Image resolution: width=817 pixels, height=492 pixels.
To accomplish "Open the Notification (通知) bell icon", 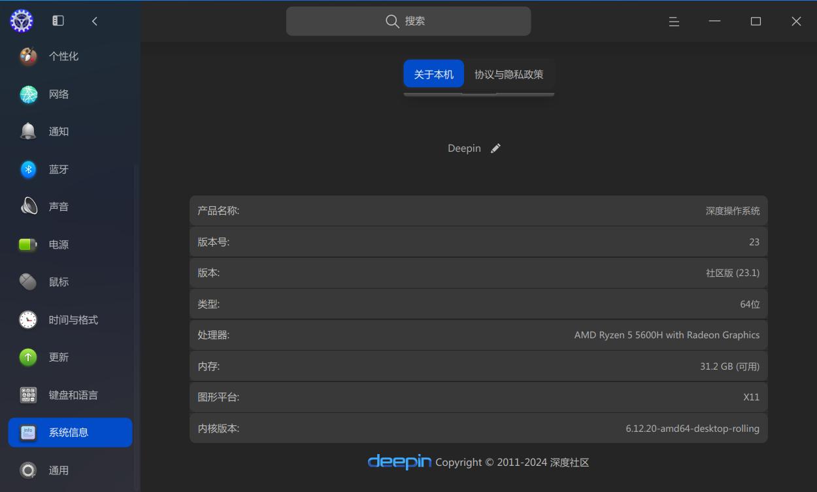I will [x=28, y=132].
